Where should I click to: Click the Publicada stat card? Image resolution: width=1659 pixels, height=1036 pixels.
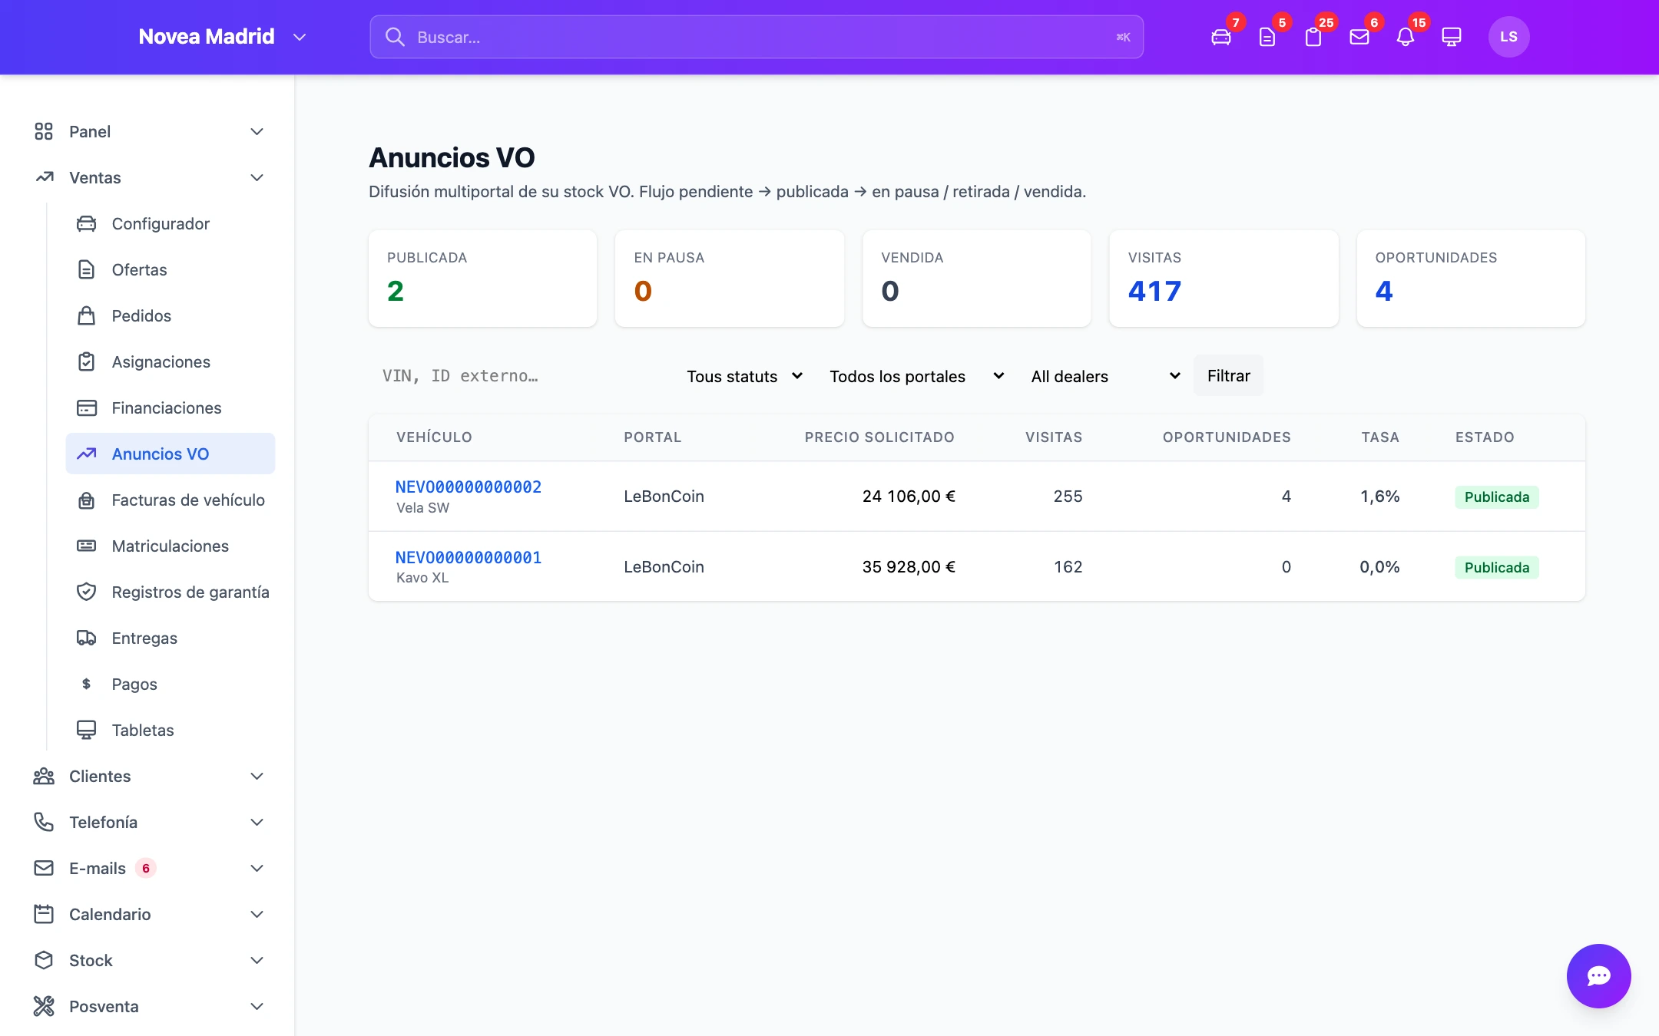click(x=482, y=279)
